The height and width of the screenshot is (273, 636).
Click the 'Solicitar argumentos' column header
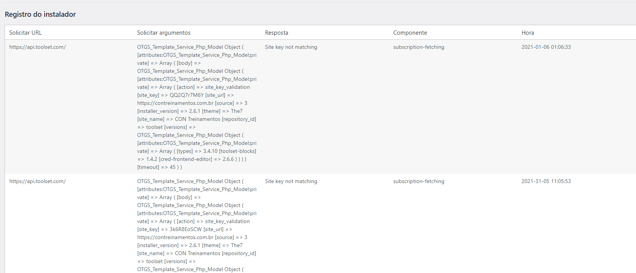[x=164, y=33]
